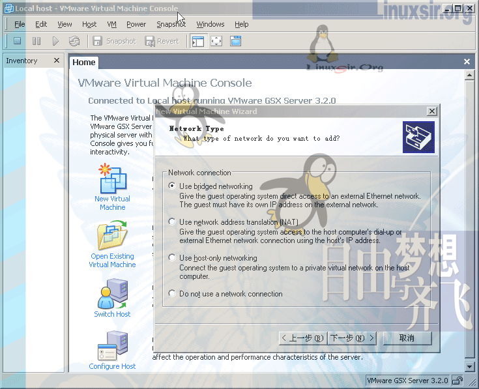The width and height of the screenshot is (479, 389).
Task: Click the Power On play toolbar icon
Action: [x=55, y=41]
